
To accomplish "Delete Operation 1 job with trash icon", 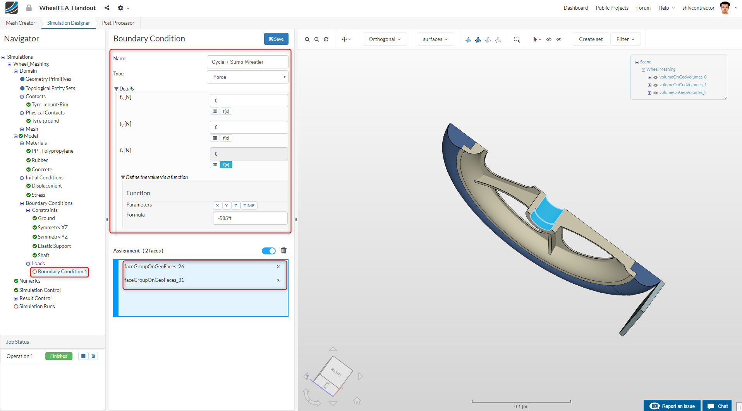I will click(93, 356).
